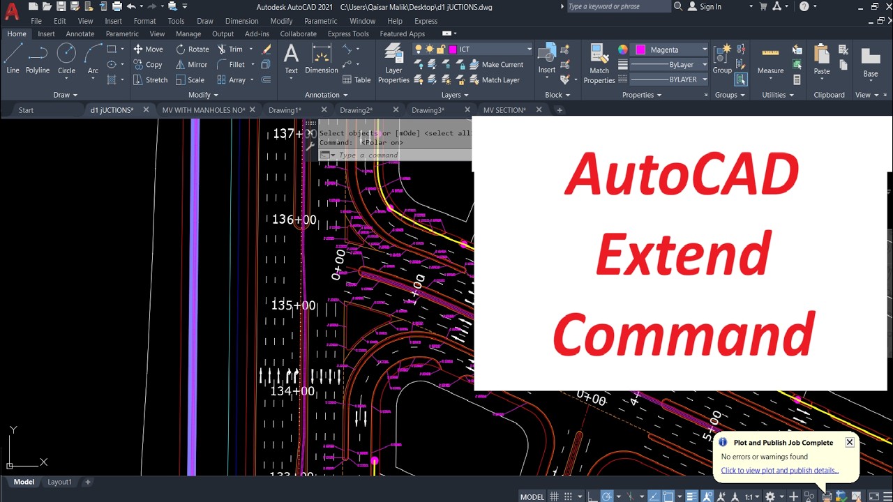The image size is (893, 502).
Task: Click the Trim tool
Action: (230, 49)
